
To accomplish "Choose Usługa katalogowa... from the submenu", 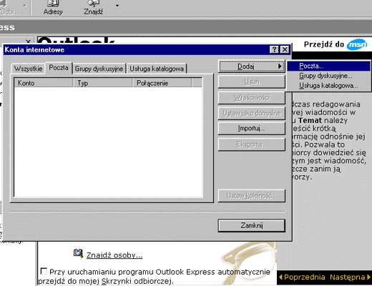I will [328, 86].
